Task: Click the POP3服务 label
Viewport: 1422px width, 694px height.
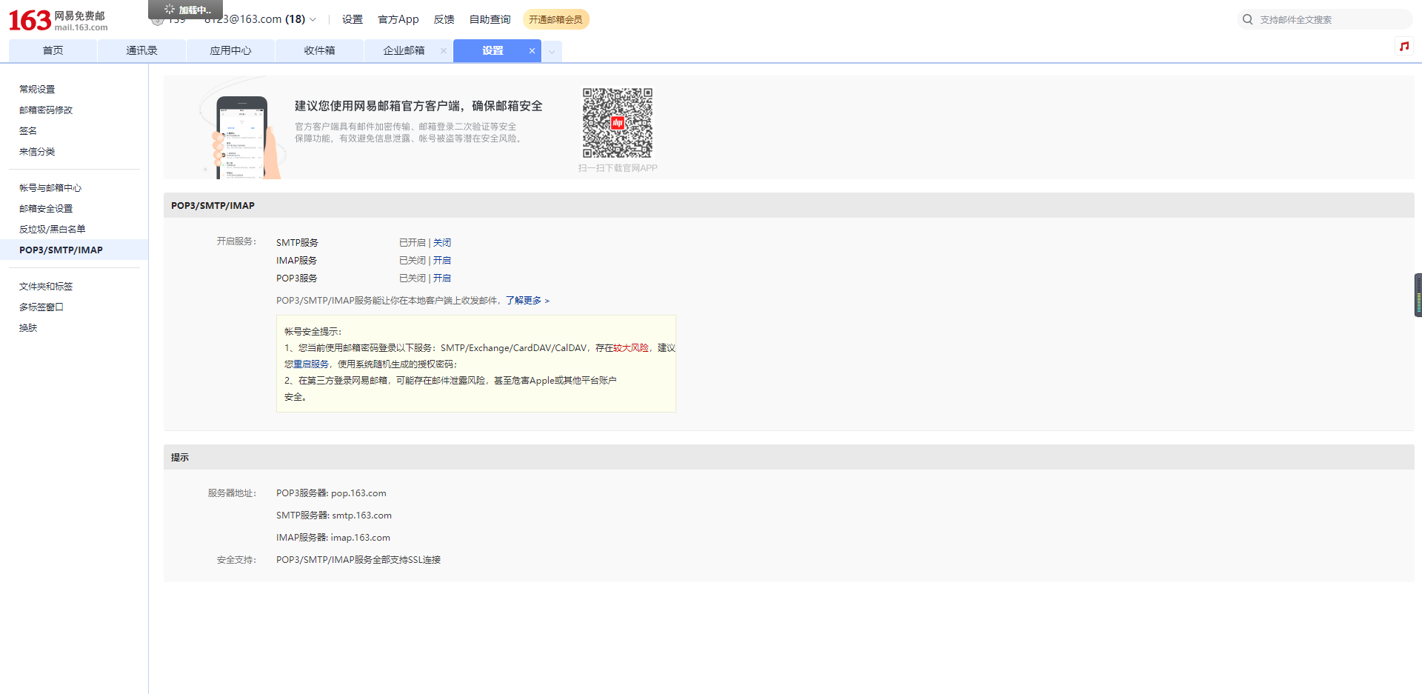Action: [297, 278]
